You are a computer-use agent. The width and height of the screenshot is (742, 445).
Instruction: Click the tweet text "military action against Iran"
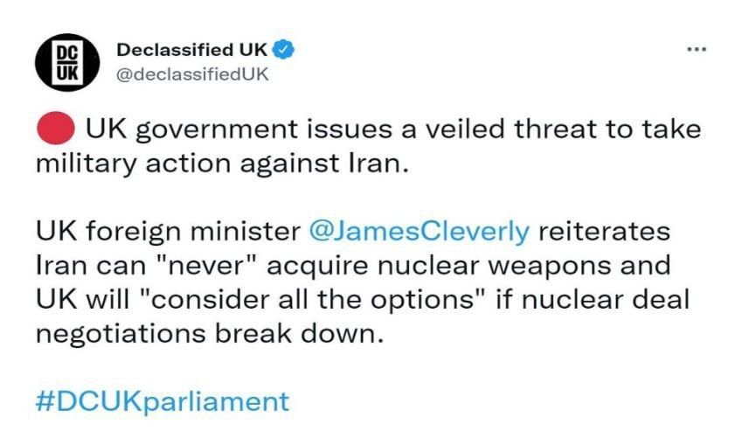(x=220, y=163)
